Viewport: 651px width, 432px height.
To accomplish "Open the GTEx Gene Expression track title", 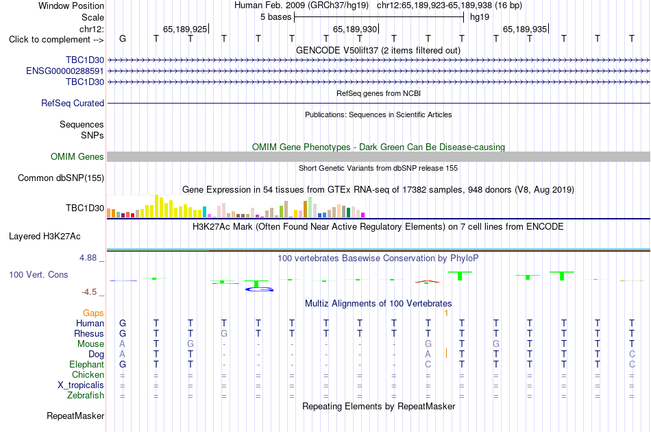I will coord(378,189).
